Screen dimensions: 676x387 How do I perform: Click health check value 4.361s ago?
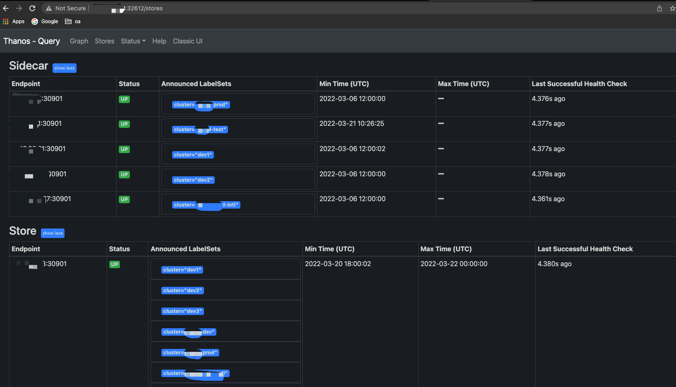tap(548, 199)
